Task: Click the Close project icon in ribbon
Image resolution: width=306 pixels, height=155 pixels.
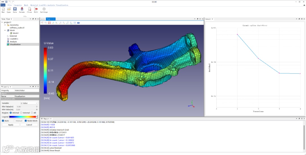Action: click(x=29, y=9)
